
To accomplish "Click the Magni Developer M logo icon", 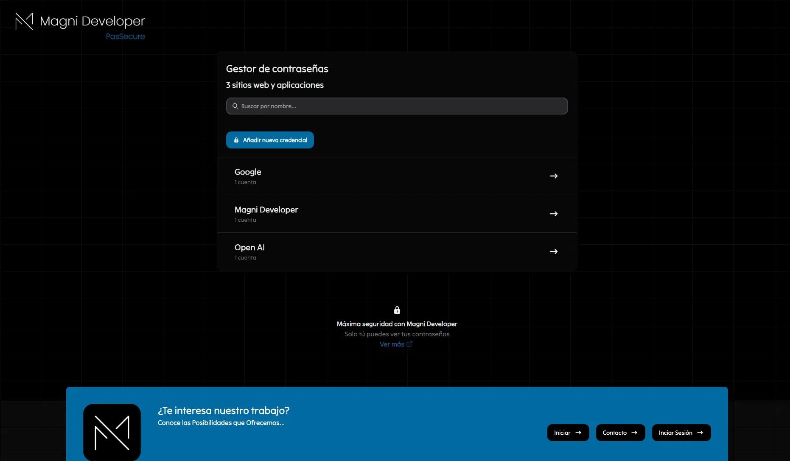I will click(x=24, y=22).
